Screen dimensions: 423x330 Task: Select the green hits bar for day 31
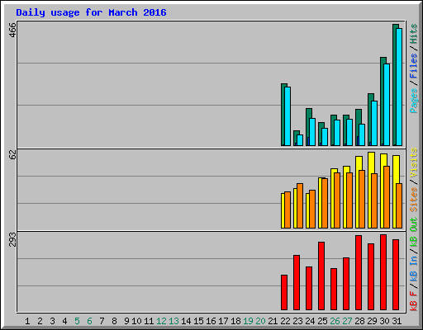(394, 85)
